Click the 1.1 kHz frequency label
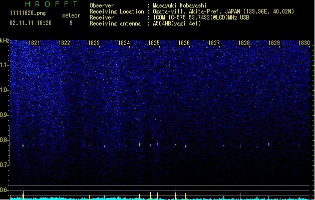 pyautogui.click(x=4, y=65)
